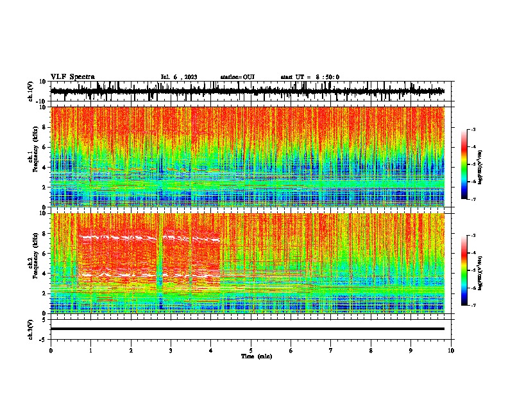The width and height of the screenshot is (508, 393).
Task: Click the "station=OUI" header label
Action: click(237, 77)
